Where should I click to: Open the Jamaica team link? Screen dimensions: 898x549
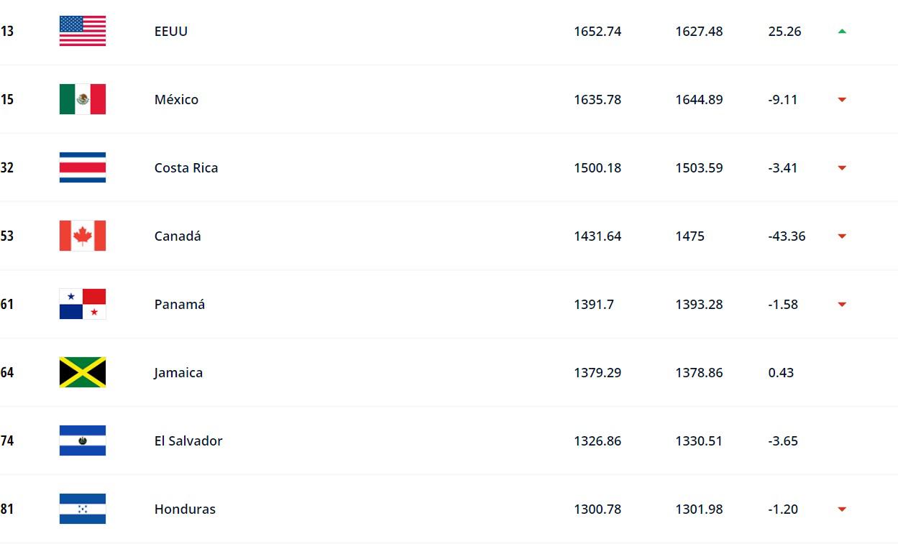[178, 373]
